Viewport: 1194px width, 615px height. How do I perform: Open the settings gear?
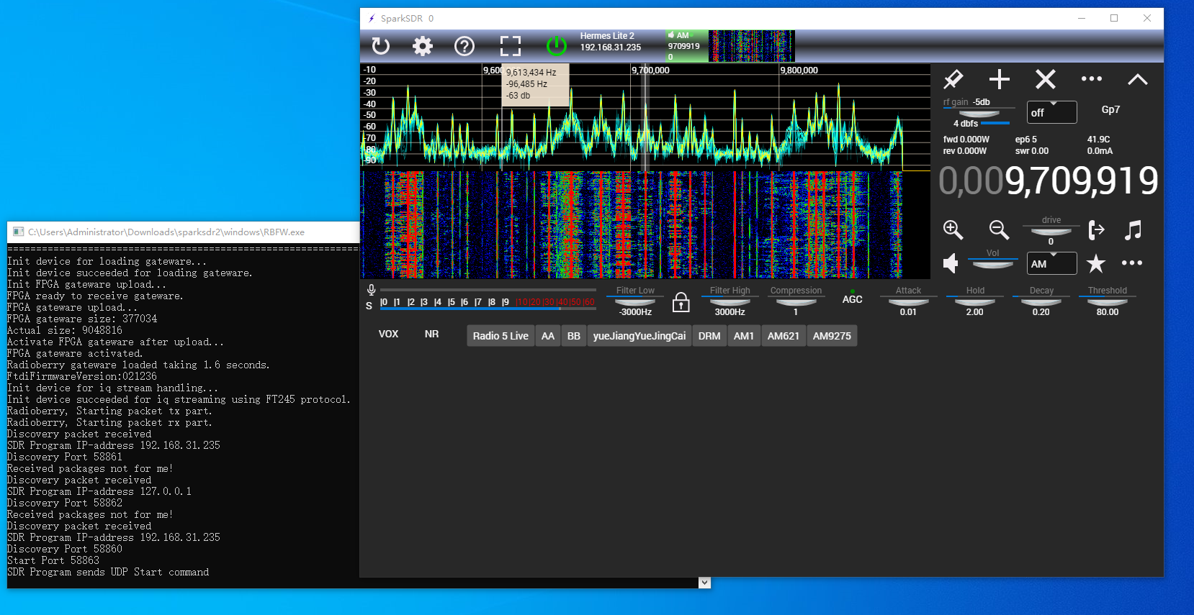pyautogui.click(x=423, y=47)
